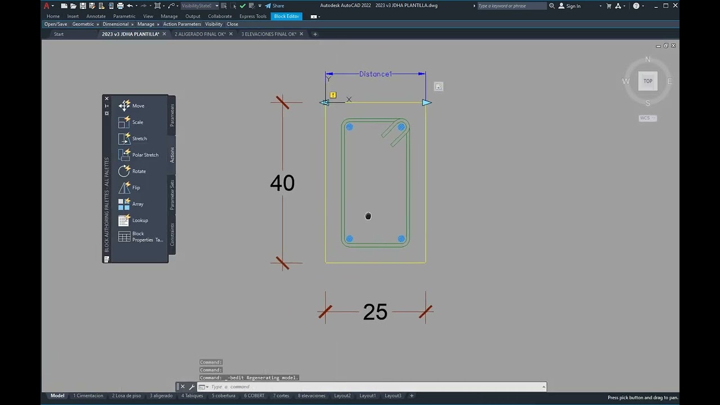Toggle auto-hide on the authoring palette

(x=107, y=106)
